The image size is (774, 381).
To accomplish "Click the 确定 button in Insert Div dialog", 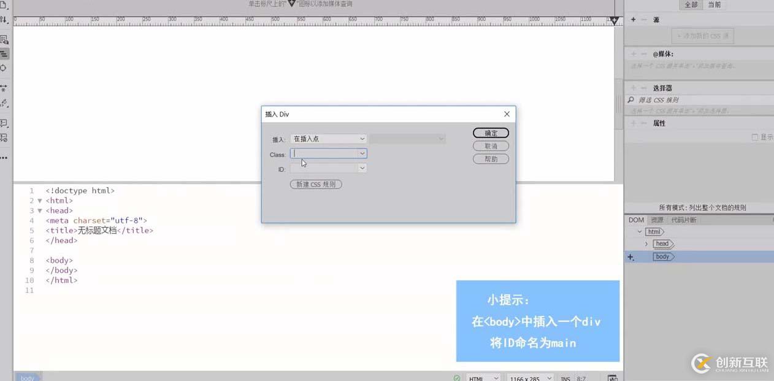I will pyautogui.click(x=491, y=133).
